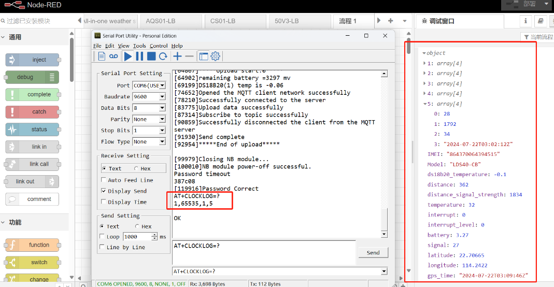The height and width of the screenshot is (287, 554).
Task: Select the function node in palette
Action: [x=32, y=245]
